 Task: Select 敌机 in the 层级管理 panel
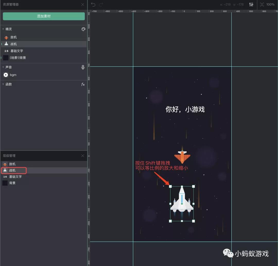tap(12, 164)
